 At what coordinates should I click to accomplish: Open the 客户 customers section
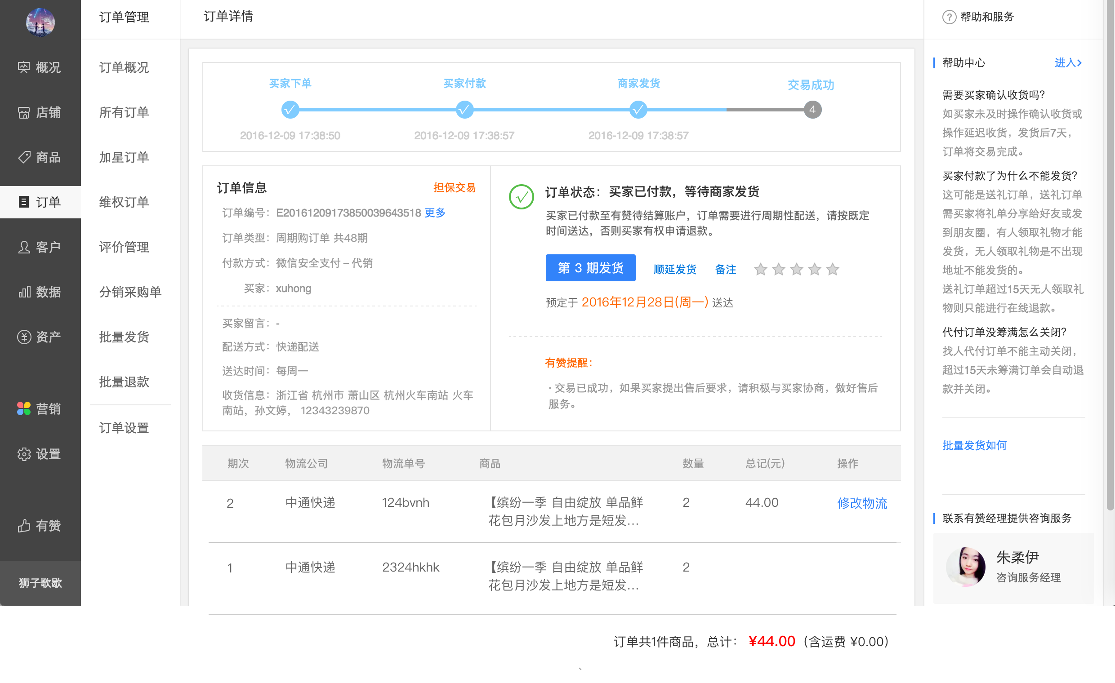coord(40,247)
